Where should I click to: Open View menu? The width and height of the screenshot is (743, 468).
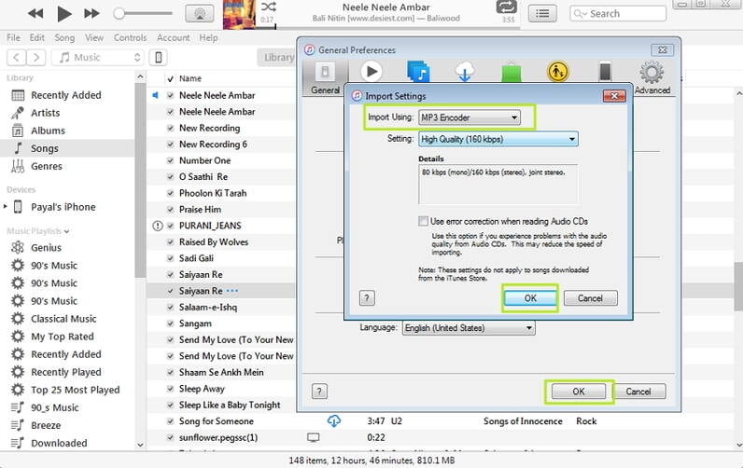94,37
